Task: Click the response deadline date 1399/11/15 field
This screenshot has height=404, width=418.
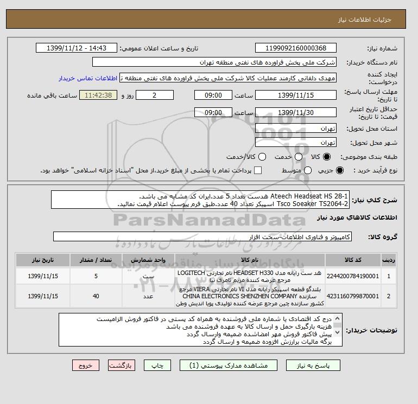Action: tap(296, 95)
